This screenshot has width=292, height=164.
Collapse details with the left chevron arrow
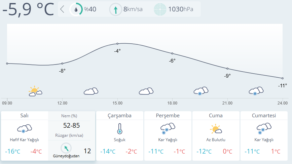(62, 9)
